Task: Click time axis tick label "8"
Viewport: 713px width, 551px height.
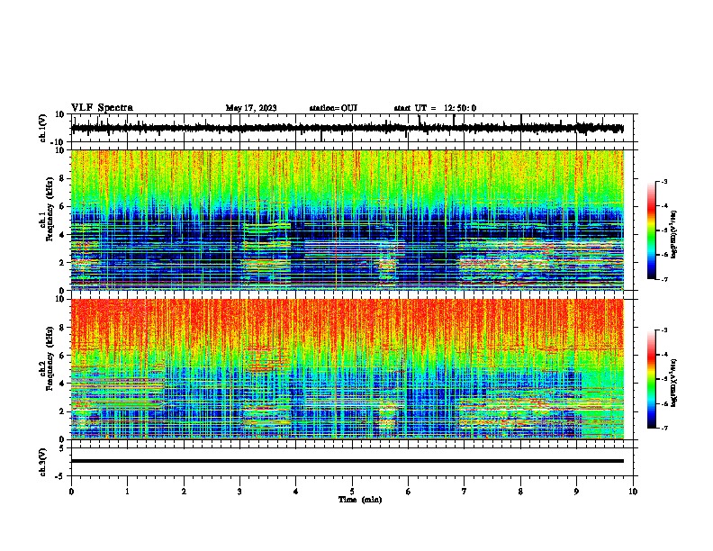Action: 520,492
